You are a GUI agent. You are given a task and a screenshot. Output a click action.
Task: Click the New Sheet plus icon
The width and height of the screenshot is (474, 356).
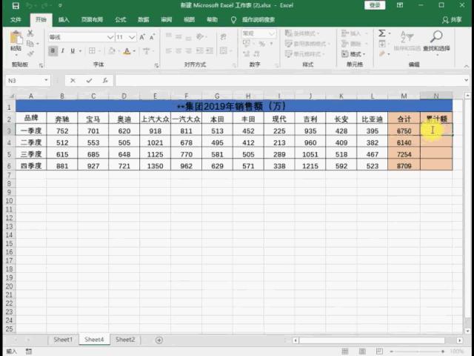pyautogui.click(x=159, y=340)
